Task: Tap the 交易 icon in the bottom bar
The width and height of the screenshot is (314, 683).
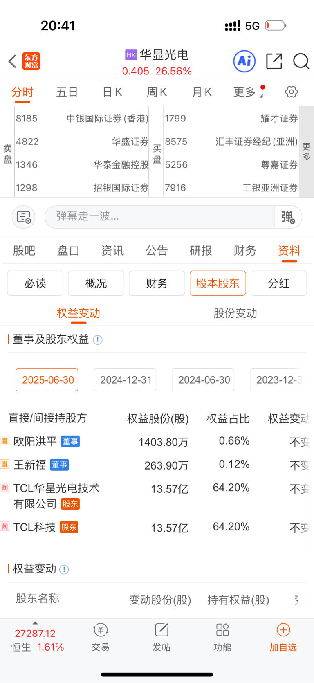Action: click(100, 630)
